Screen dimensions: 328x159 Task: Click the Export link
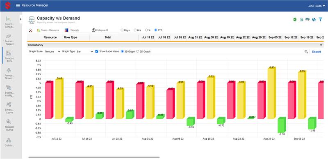(316, 52)
